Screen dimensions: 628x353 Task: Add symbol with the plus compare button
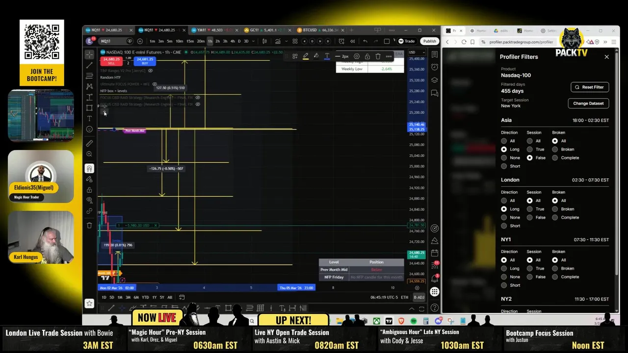point(140,41)
